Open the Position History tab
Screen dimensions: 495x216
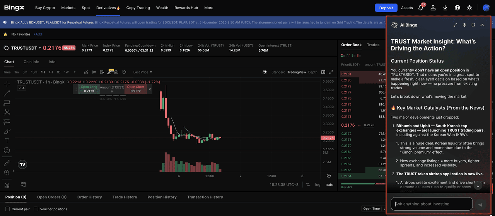(x=162, y=197)
